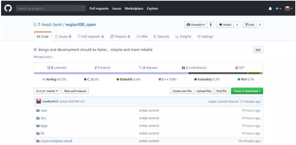Click the regress folder icon
The width and height of the screenshot is (296, 145).
pyautogui.click(x=38, y=141)
